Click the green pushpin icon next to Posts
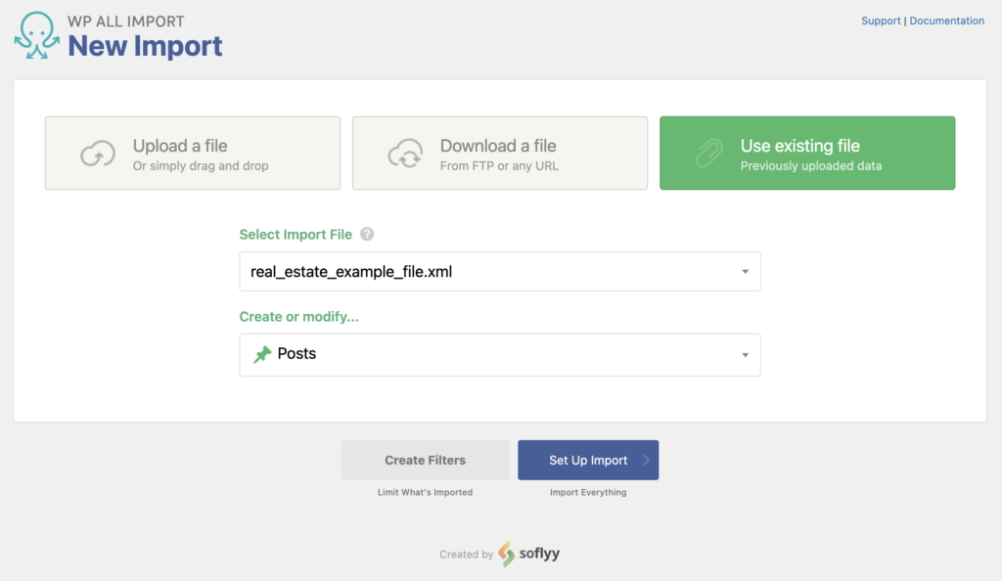The width and height of the screenshot is (1002, 581). pos(262,354)
